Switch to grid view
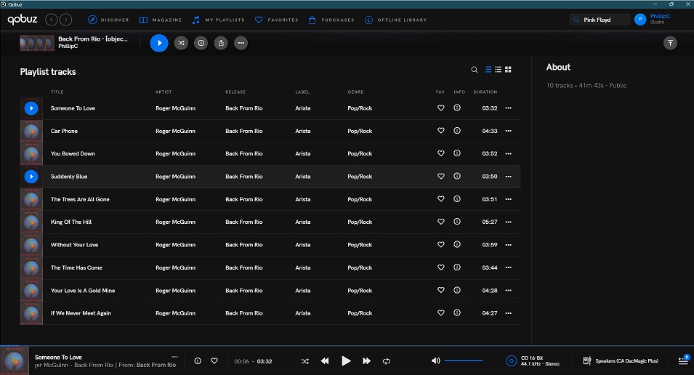The height and width of the screenshot is (375, 694). point(508,70)
